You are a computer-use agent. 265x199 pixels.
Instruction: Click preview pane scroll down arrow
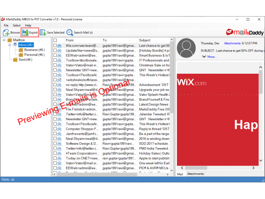(x=260, y=160)
